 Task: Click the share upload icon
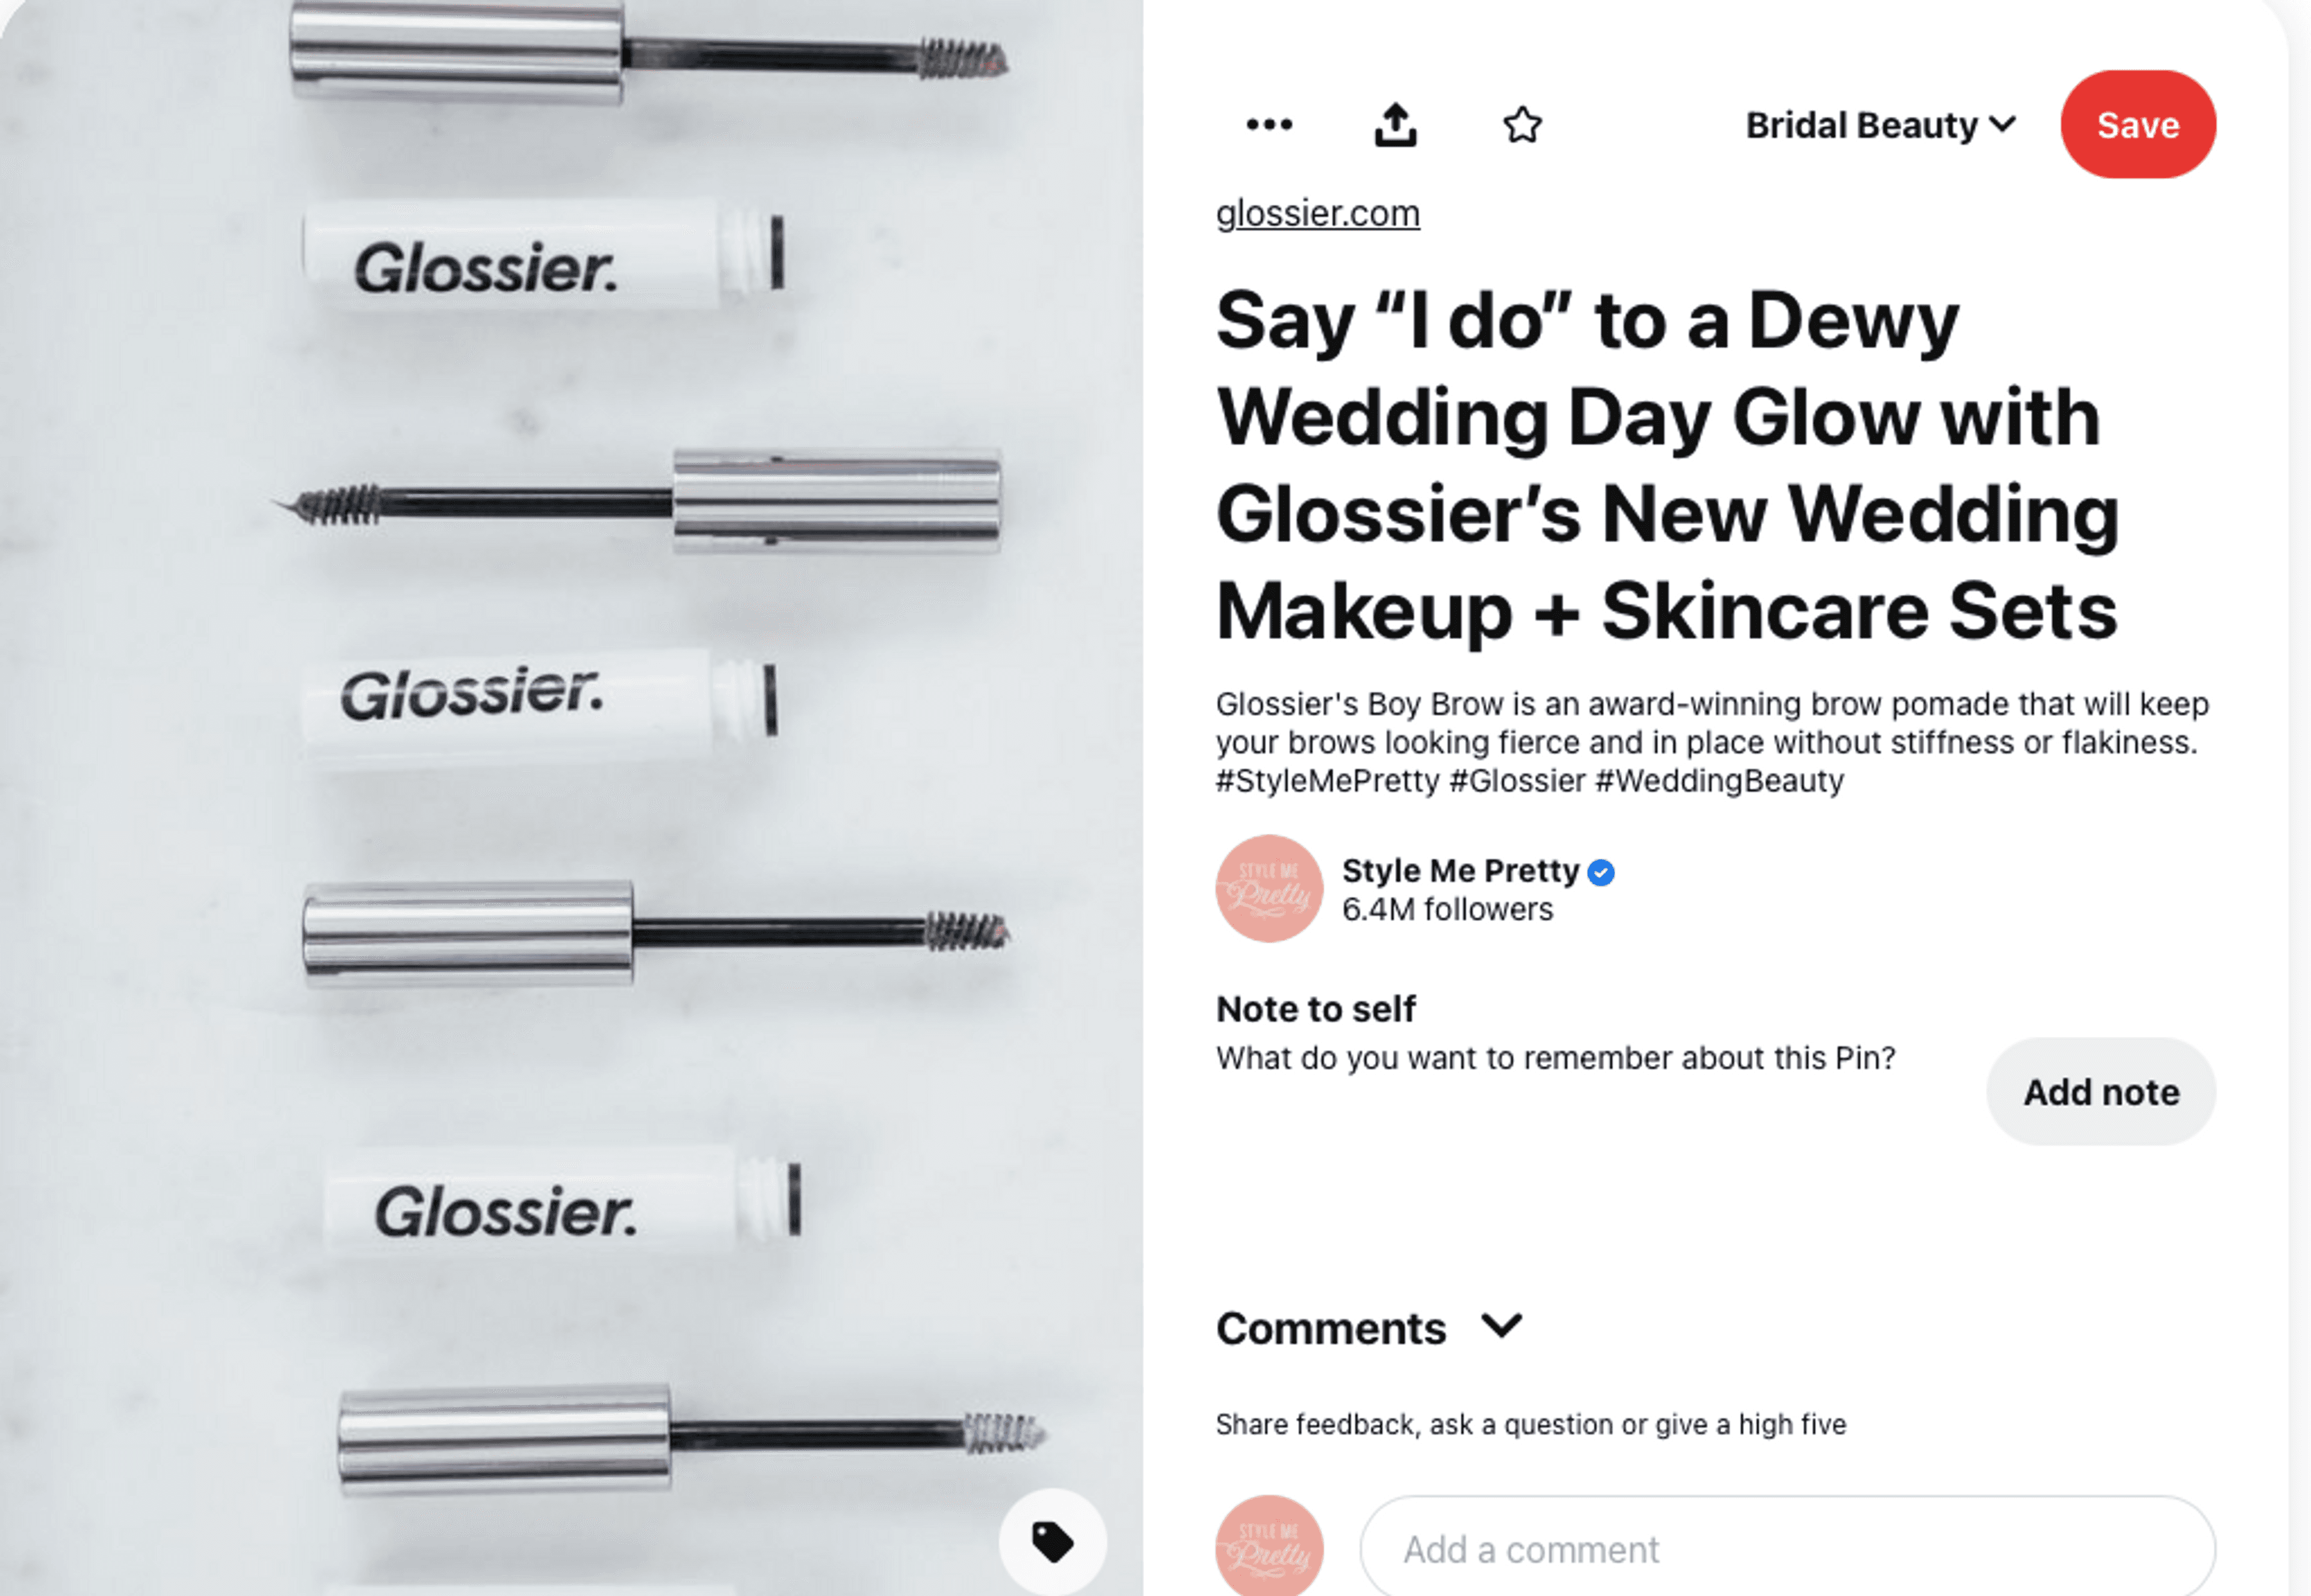point(1395,125)
